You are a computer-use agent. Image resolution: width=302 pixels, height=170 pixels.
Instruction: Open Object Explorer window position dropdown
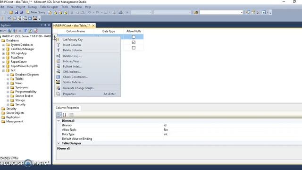tap(42, 25)
